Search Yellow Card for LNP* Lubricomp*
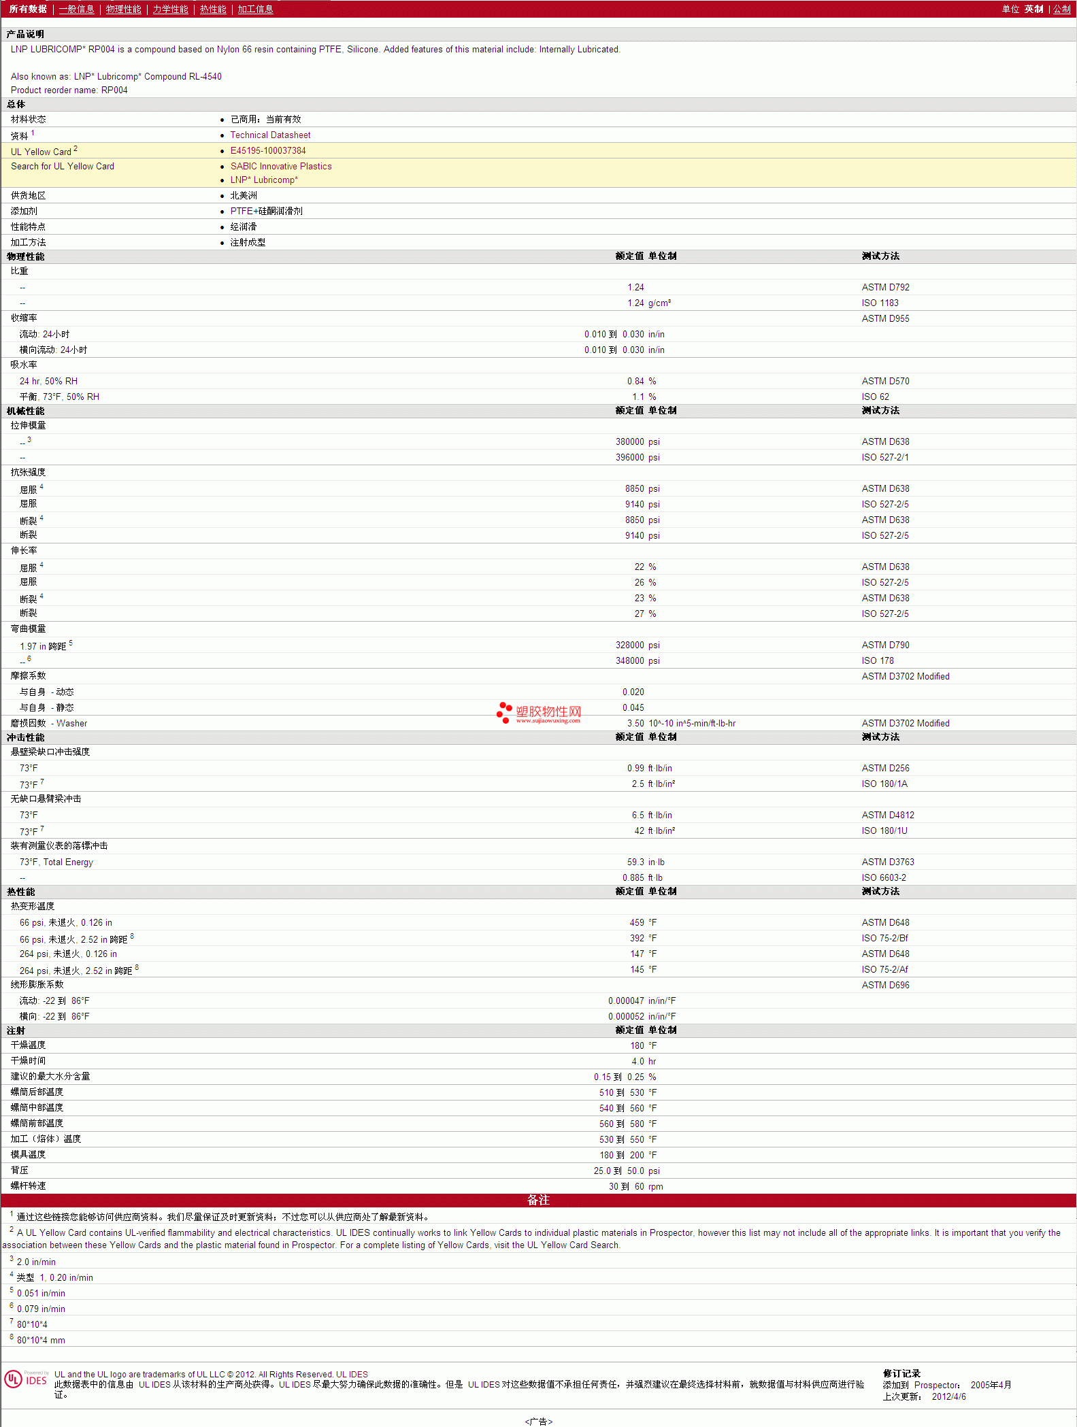This screenshot has height=1427, width=1077. coord(264,180)
